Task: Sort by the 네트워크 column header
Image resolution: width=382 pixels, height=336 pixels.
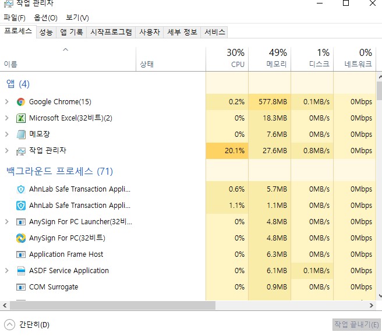Action: [x=354, y=59]
